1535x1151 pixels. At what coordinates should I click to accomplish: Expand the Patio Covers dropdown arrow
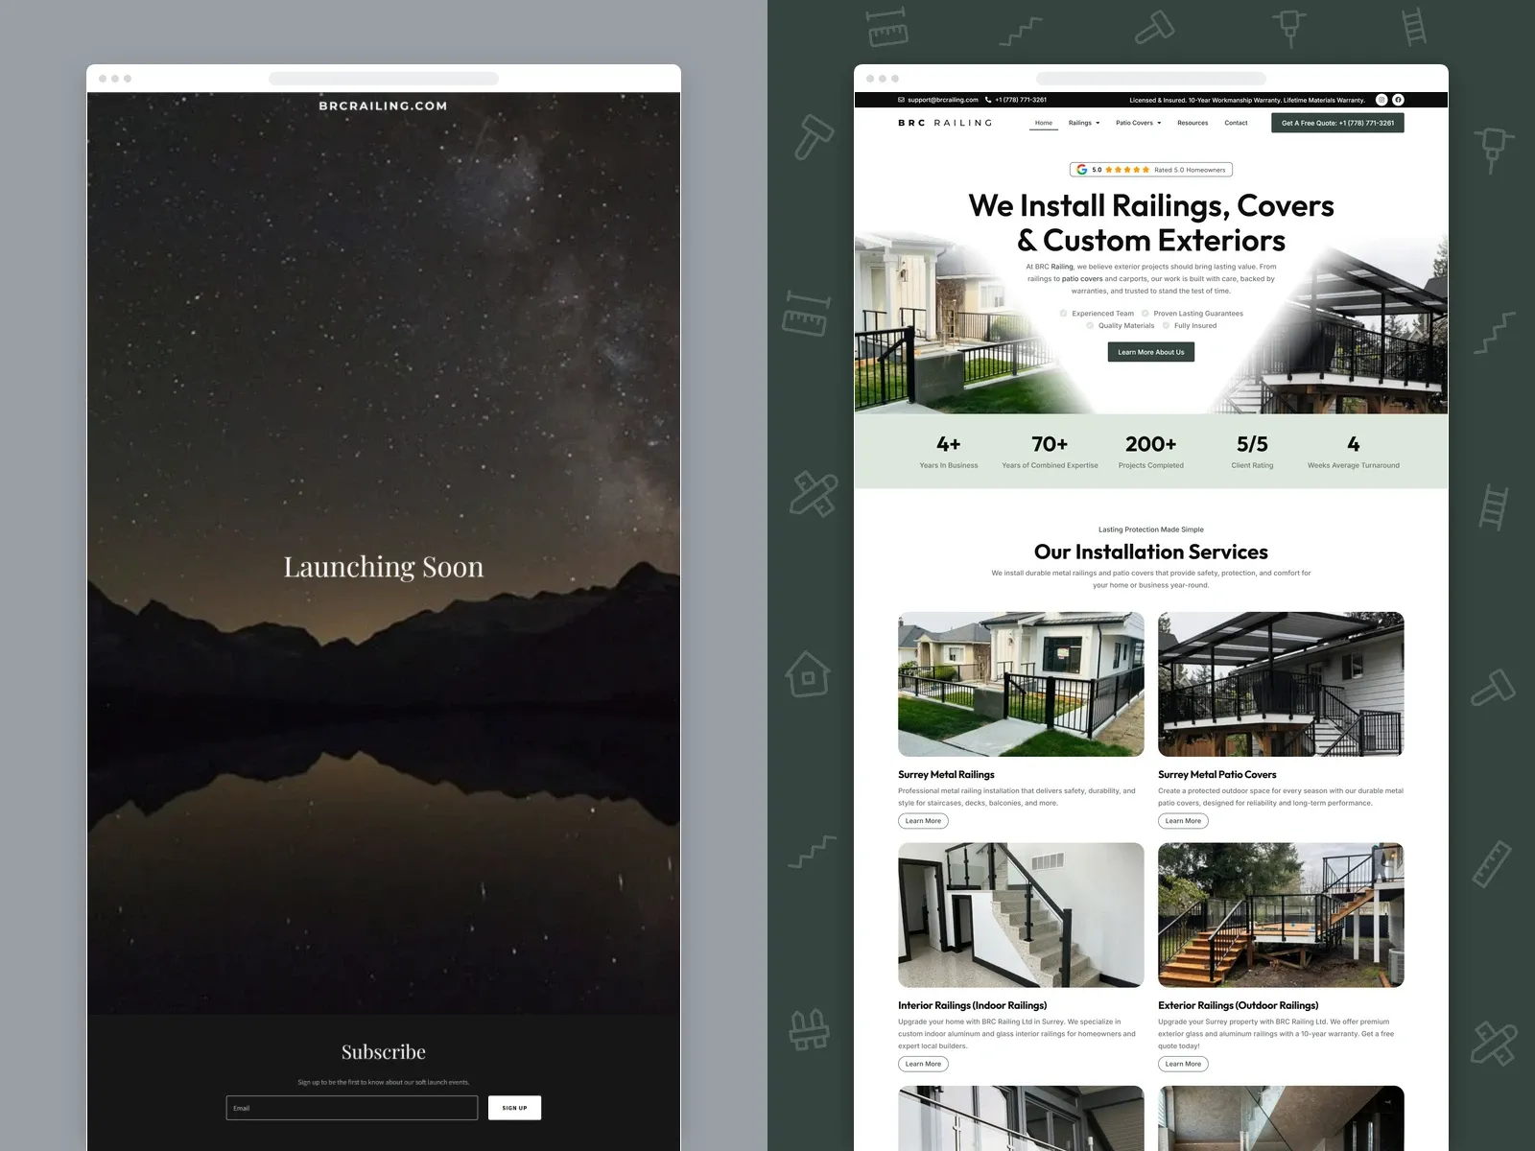(x=1159, y=123)
